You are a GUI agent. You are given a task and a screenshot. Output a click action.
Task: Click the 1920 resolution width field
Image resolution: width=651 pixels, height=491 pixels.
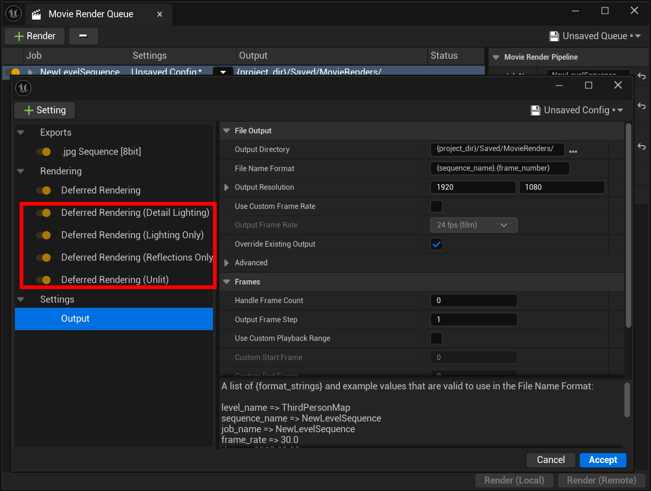pos(473,187)
